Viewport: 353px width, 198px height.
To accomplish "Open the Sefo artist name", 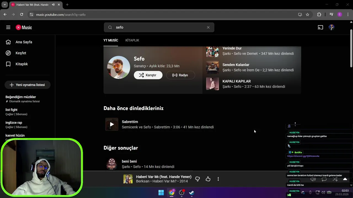I will tap(139, 59).
